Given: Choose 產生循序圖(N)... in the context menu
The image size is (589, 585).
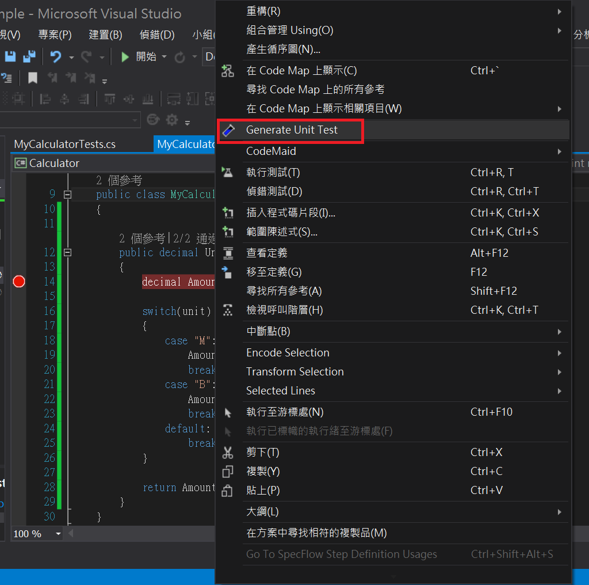Looking at the screenshot, I should 393,50.
